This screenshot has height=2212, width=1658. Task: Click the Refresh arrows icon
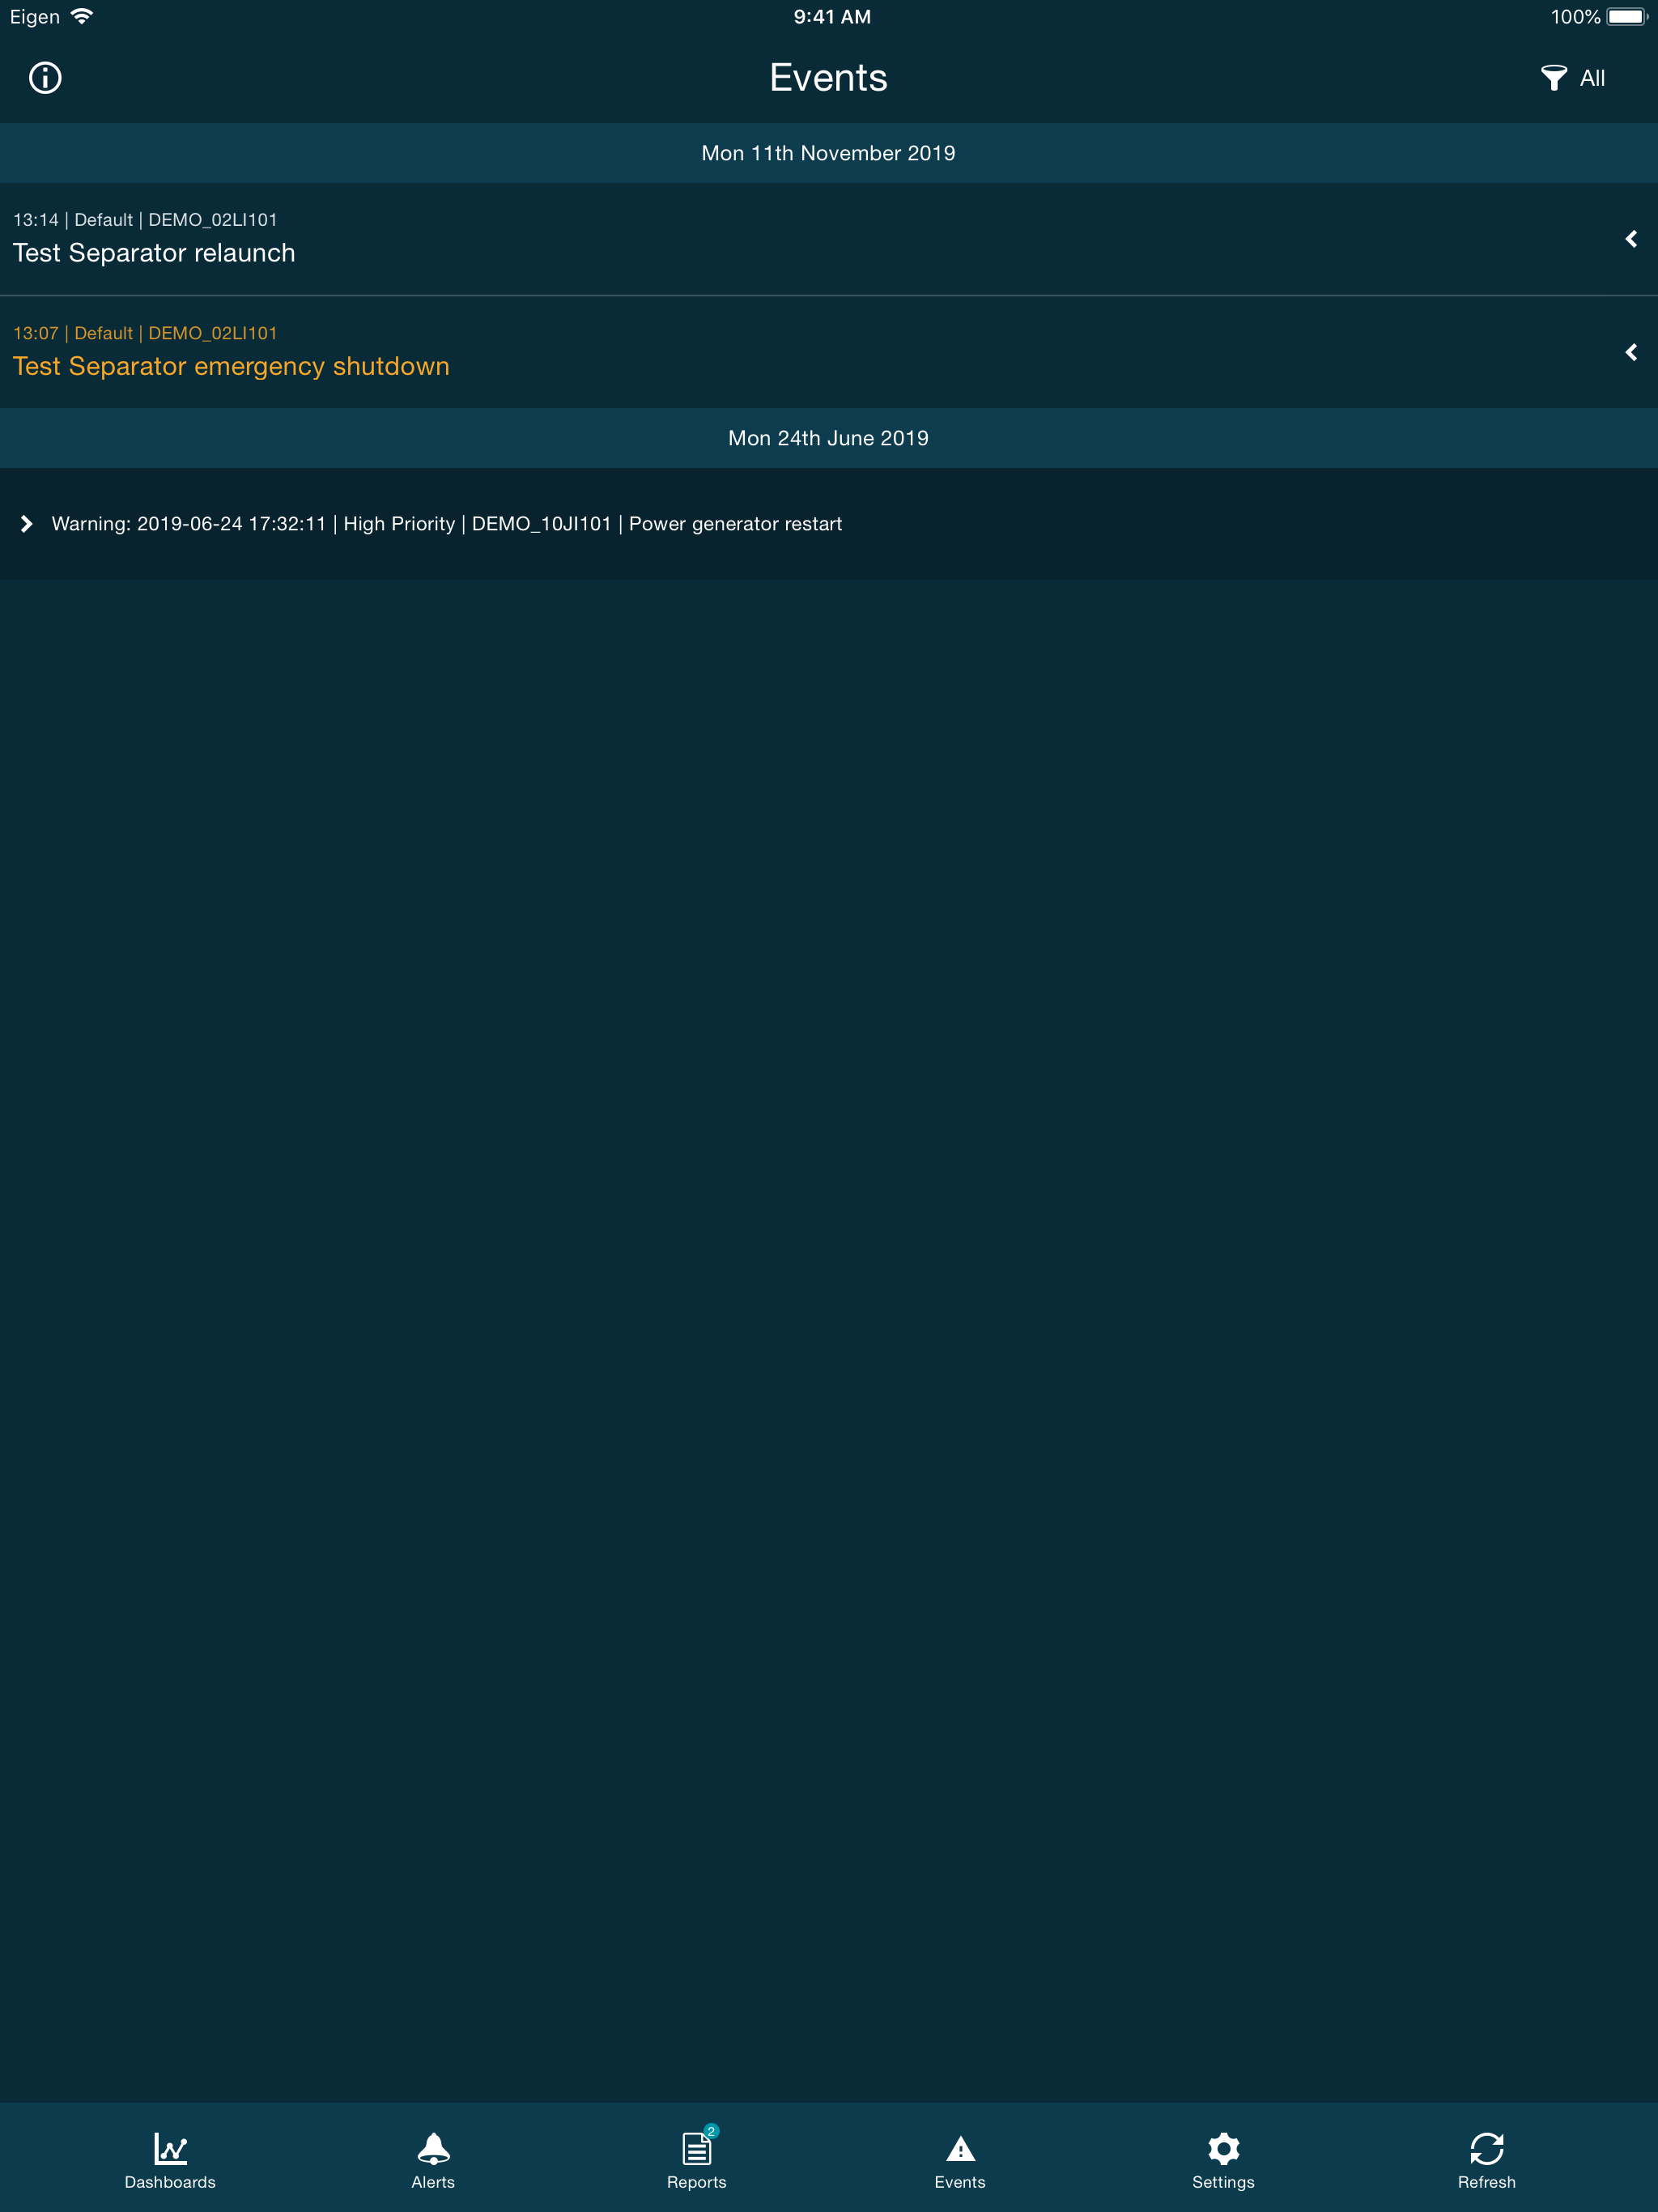(x=1486, y=2148)
